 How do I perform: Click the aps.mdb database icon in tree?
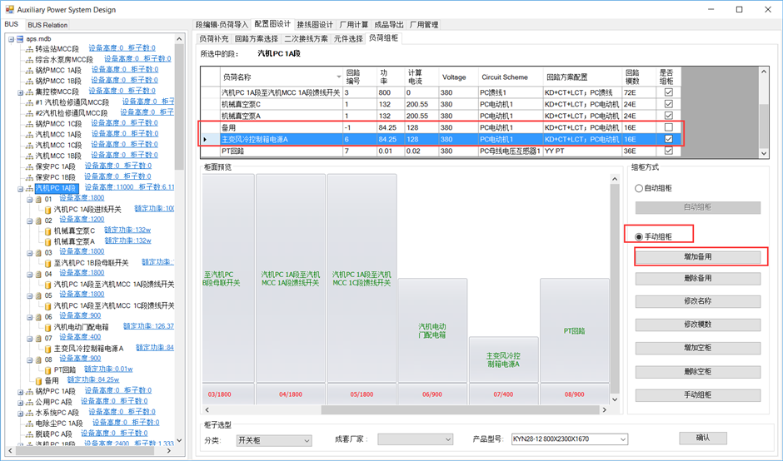coord(20,39)
